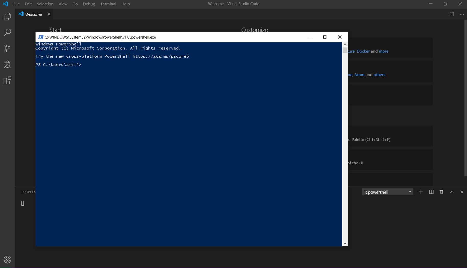Open the Terminal menu
The height and width of the screenshot is (268, 467).
(108, 4)
